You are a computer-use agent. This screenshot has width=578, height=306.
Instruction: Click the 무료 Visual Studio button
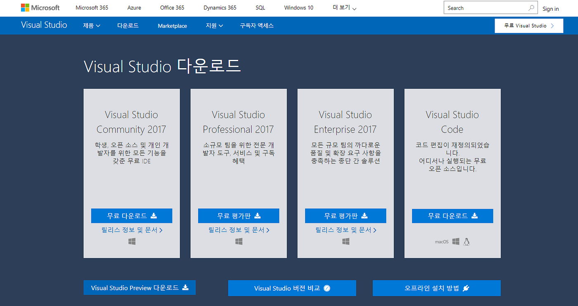tap(529, 26)
